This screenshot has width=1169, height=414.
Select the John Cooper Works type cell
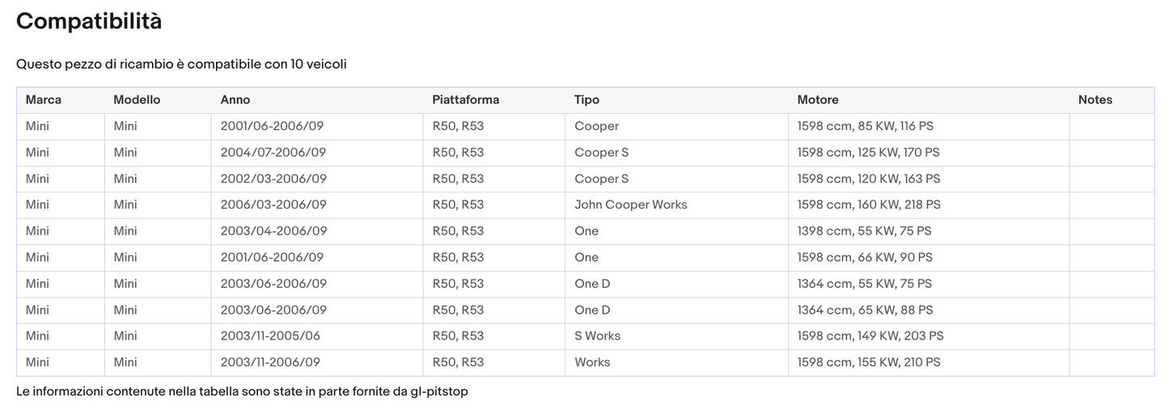pyautogui.click(x=630, y=205)
